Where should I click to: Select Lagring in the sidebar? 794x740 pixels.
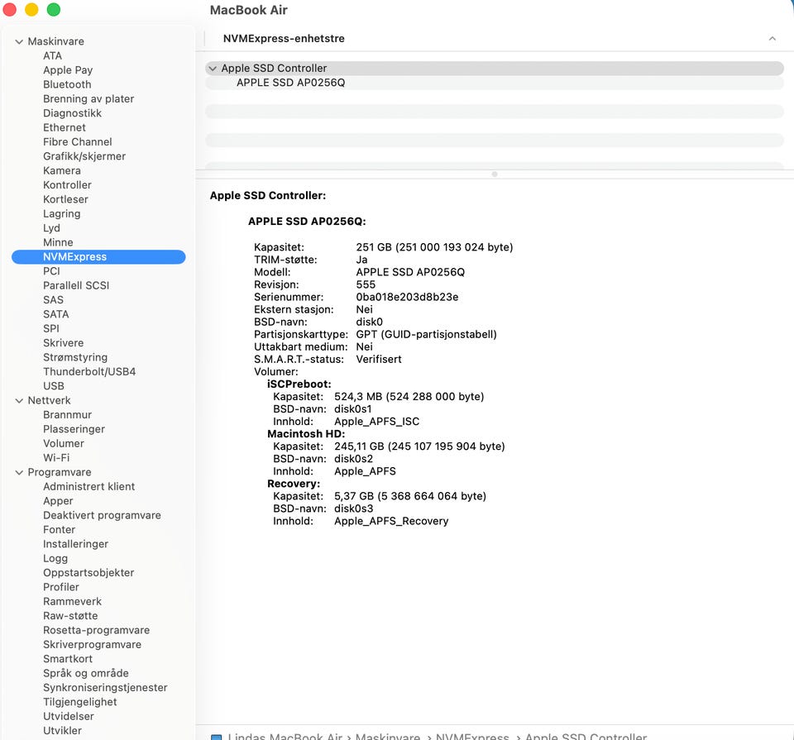(x=62, y=213)
